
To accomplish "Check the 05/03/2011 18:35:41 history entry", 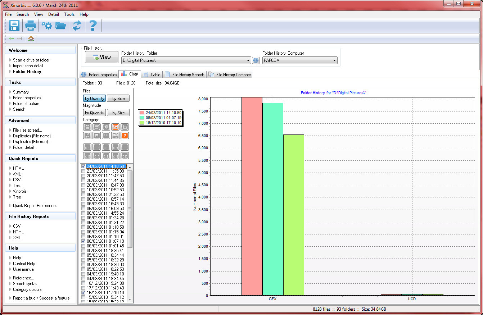I will [x=83, y=251].
